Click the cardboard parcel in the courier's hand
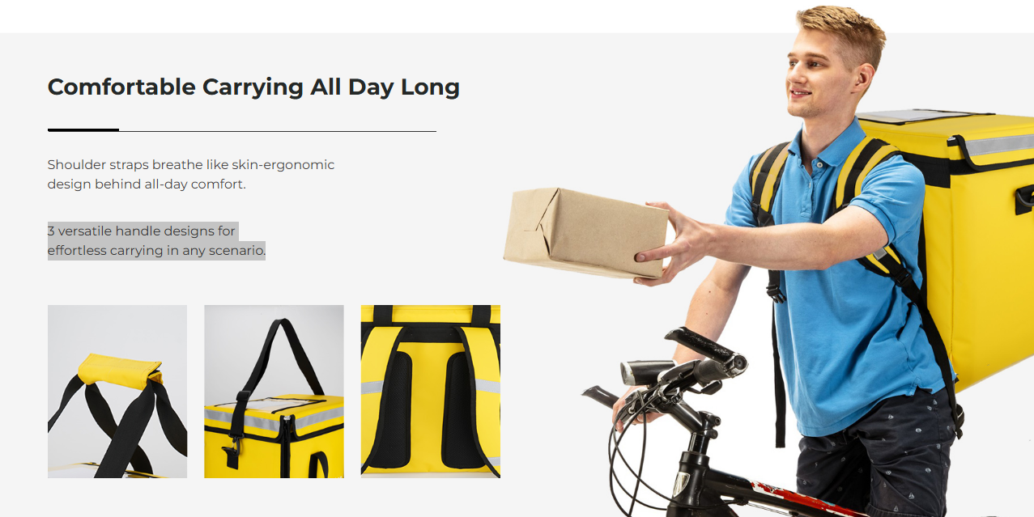The height and width of the screenshot is (517, 1034). click(585, 232)
